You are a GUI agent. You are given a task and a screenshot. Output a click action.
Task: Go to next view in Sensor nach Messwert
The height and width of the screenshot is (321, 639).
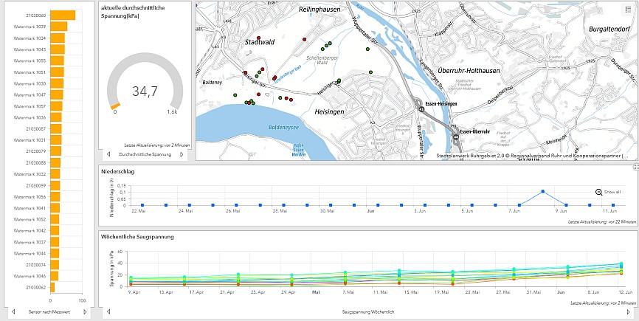tap(85, 311)
